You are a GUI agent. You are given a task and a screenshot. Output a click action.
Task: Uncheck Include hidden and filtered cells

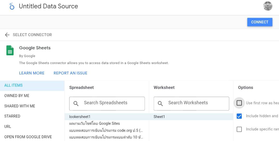point(239,116)
